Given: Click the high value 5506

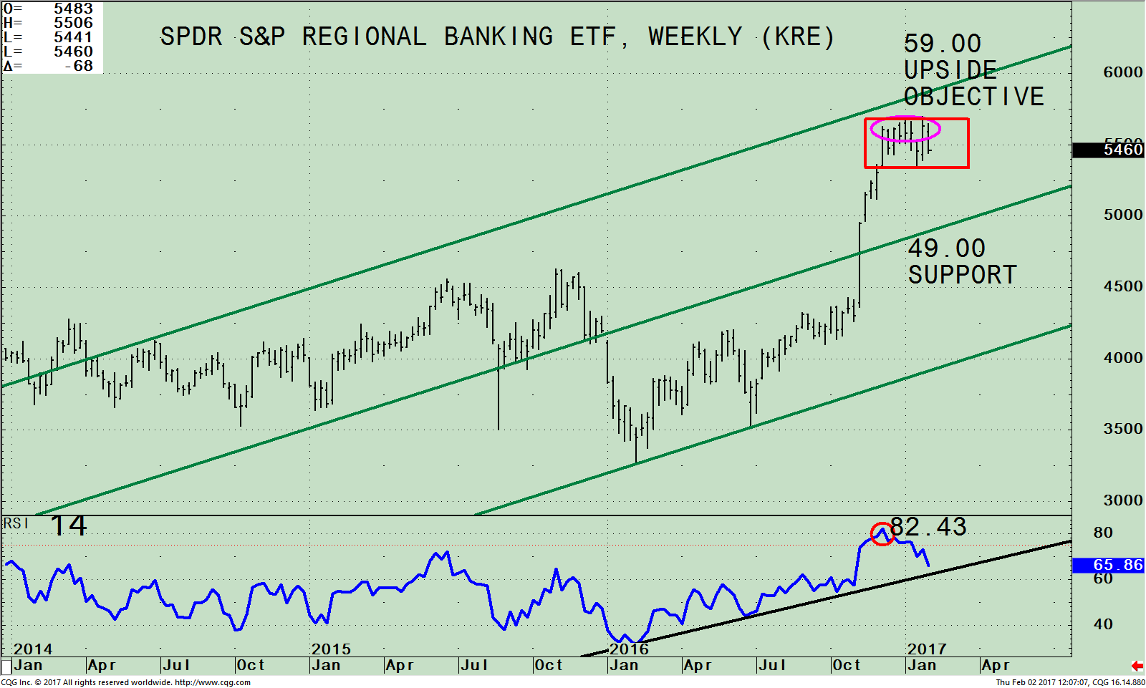Looking at the screenshot, I should tap(73, 23).
